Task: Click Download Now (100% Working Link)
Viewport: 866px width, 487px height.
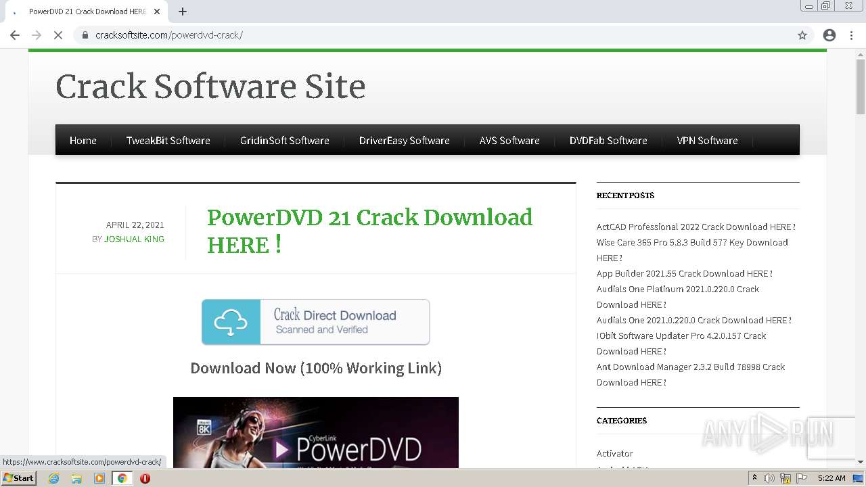Action: click(316, 368)
